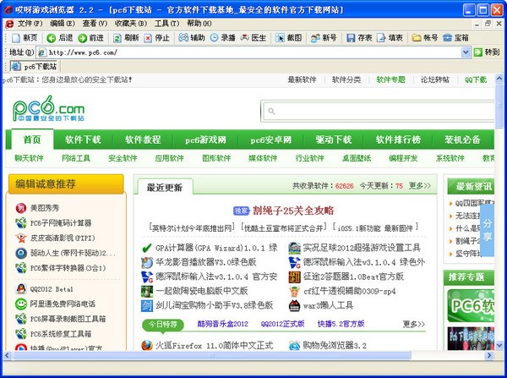Open a new page with 新页 button
The width and height of the screenshot is (507, 378).
(25, 38)
